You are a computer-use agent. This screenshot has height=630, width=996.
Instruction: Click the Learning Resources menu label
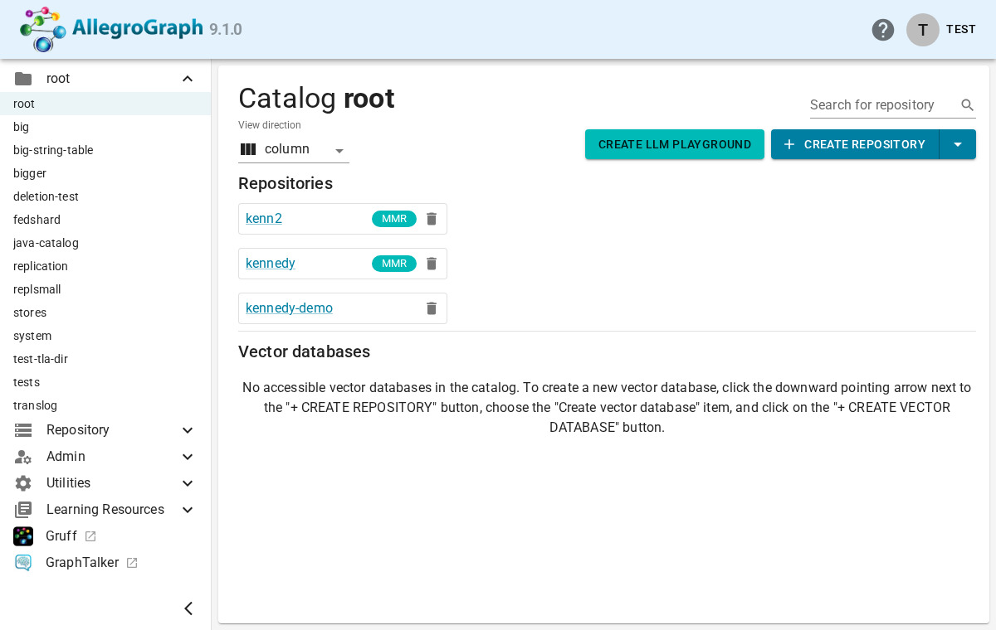(105, 510)
